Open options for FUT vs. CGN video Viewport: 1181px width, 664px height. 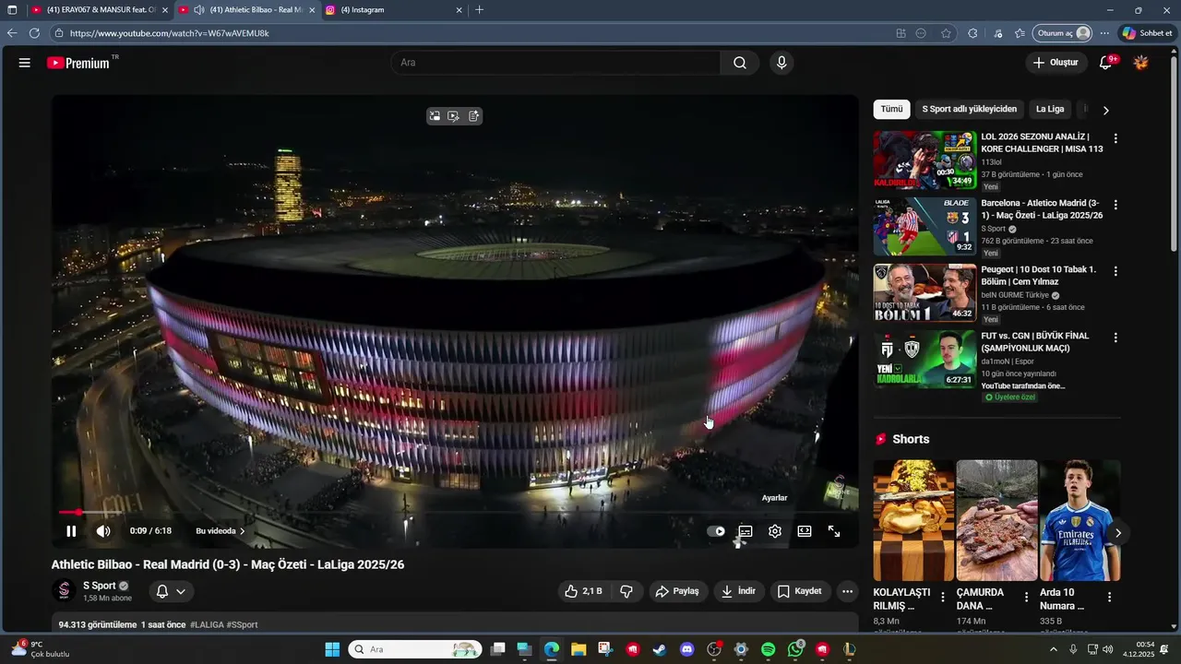pos(1115,338)
